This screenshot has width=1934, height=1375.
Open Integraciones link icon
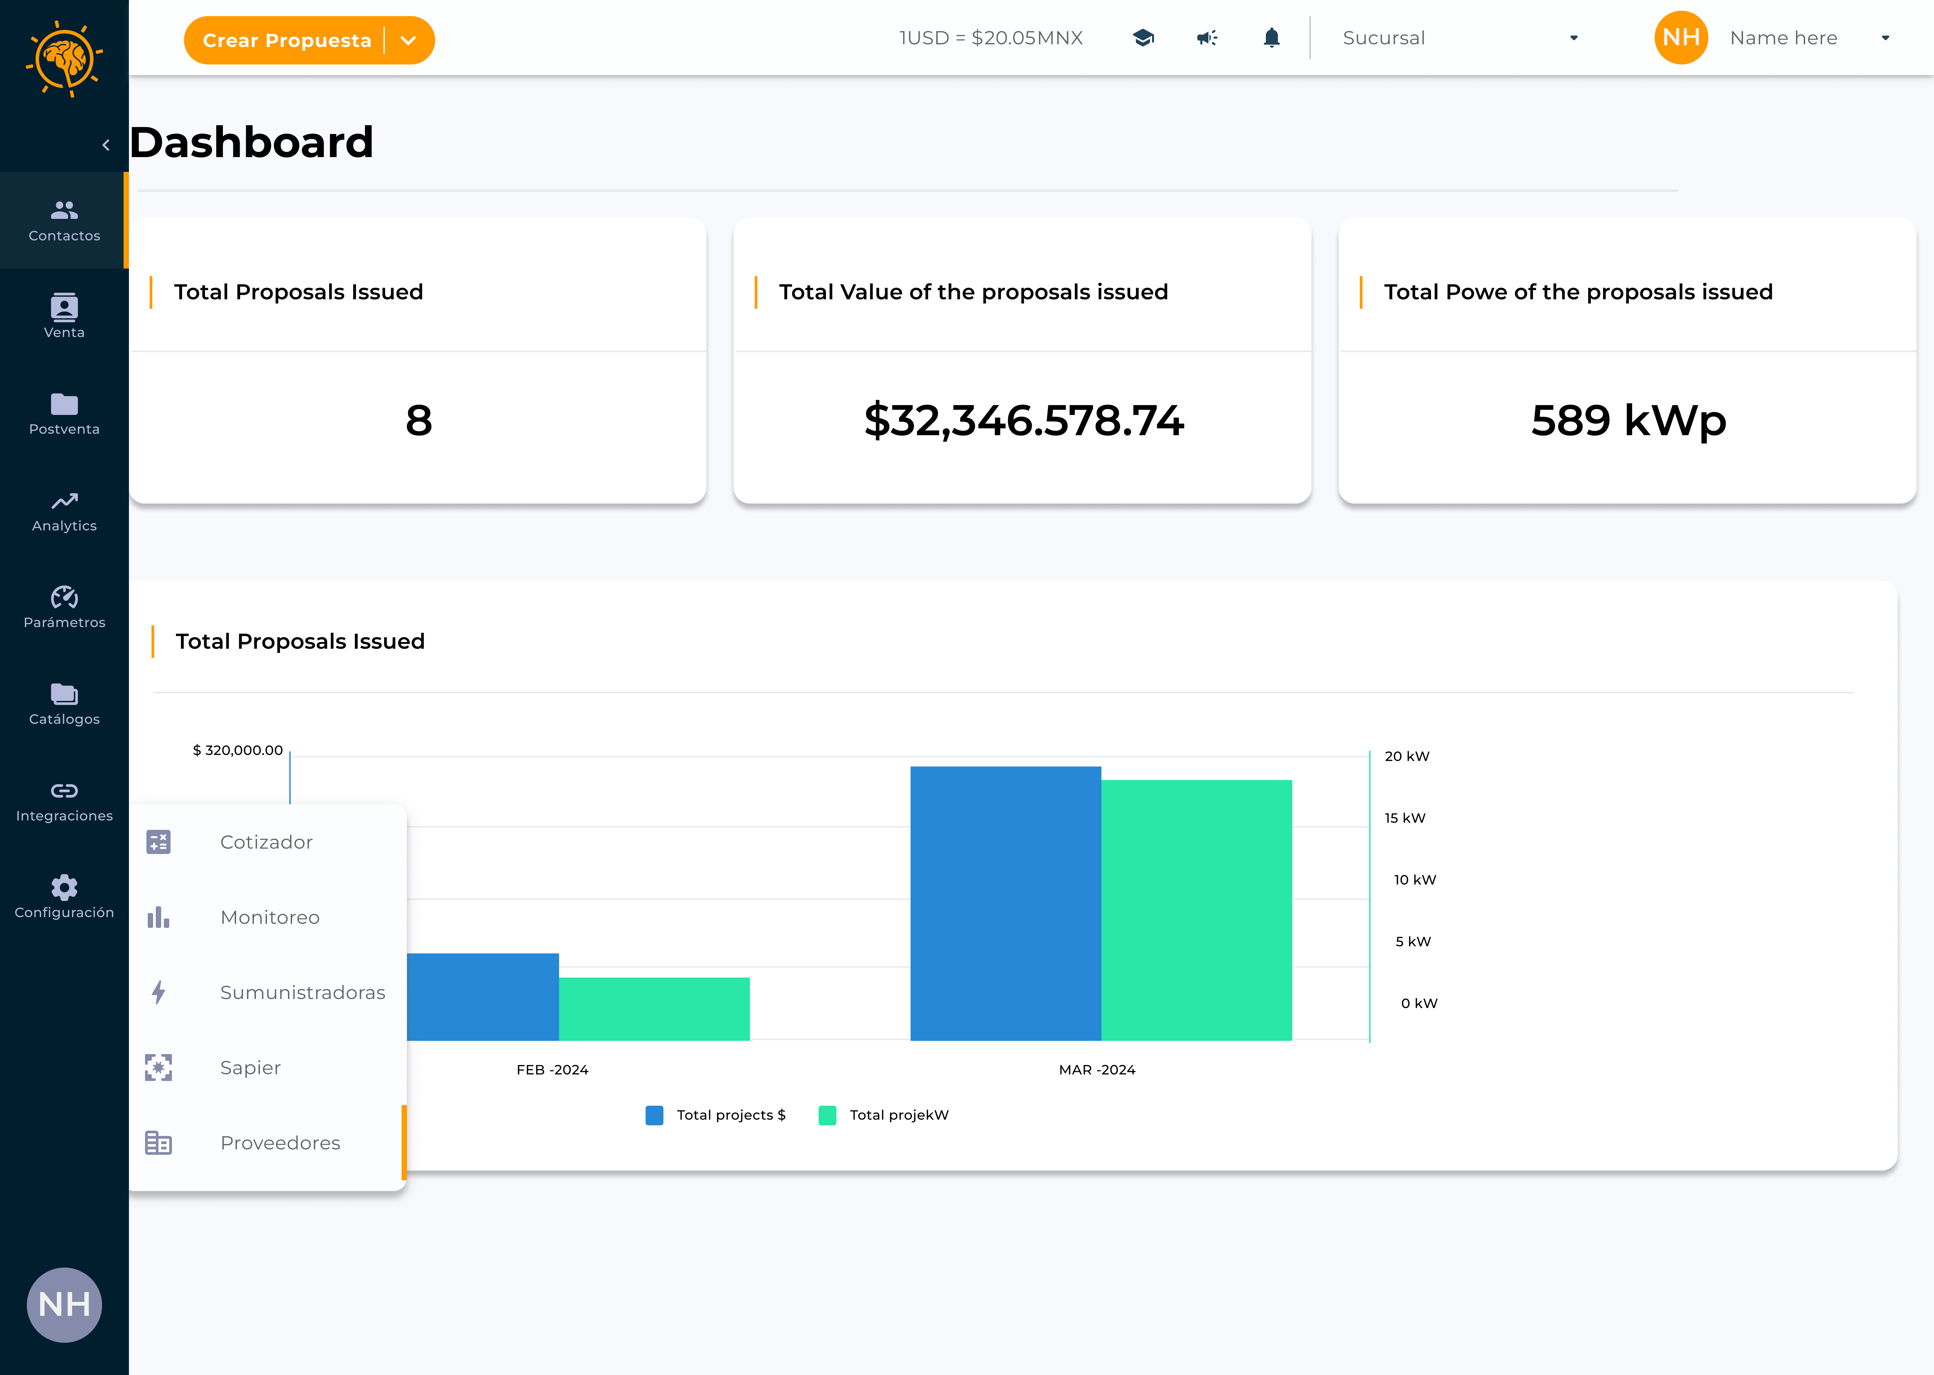pos(64,801)
